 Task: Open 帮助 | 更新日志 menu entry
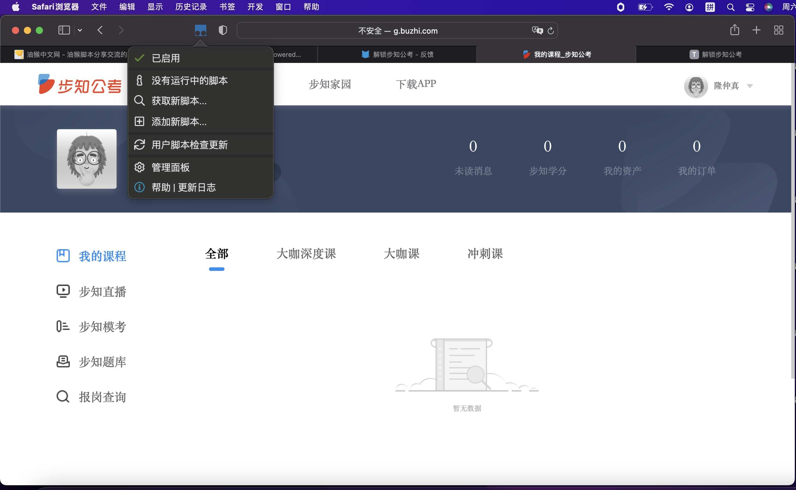click(x=201, y=187)
